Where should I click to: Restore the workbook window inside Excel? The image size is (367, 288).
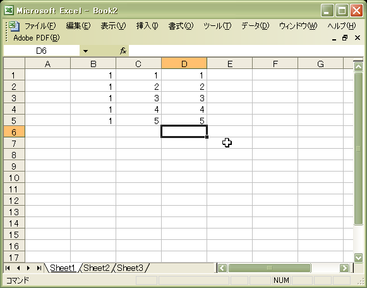pyautogui.click(x=345, y=38)
